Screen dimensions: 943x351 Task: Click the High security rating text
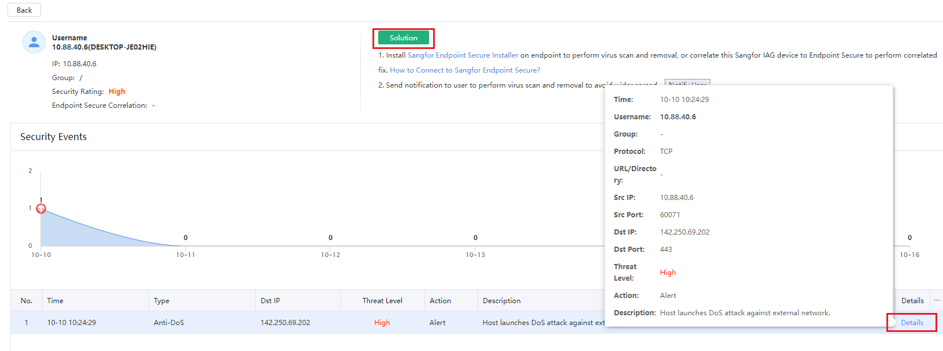pyautogui.click(x=117, y=92)
